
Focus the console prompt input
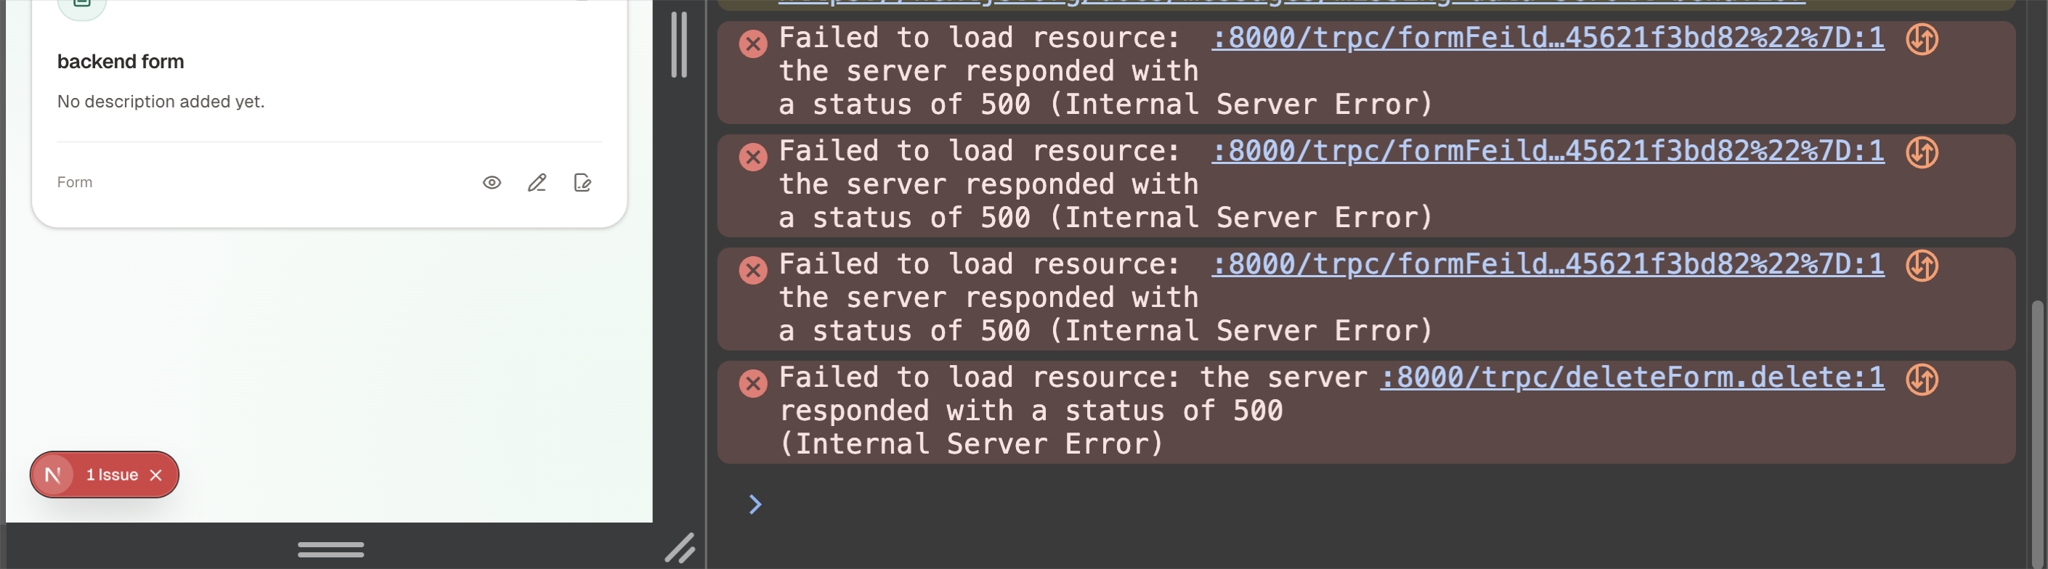pos(1352,504)
